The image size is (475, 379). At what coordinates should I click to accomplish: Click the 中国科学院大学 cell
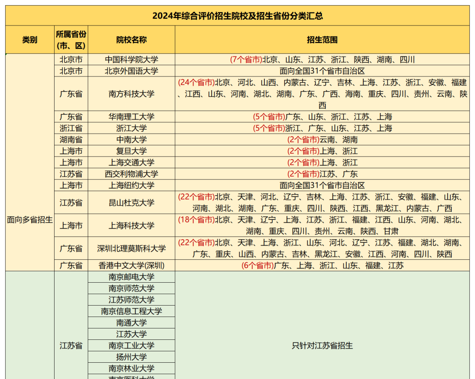point(132,59)
